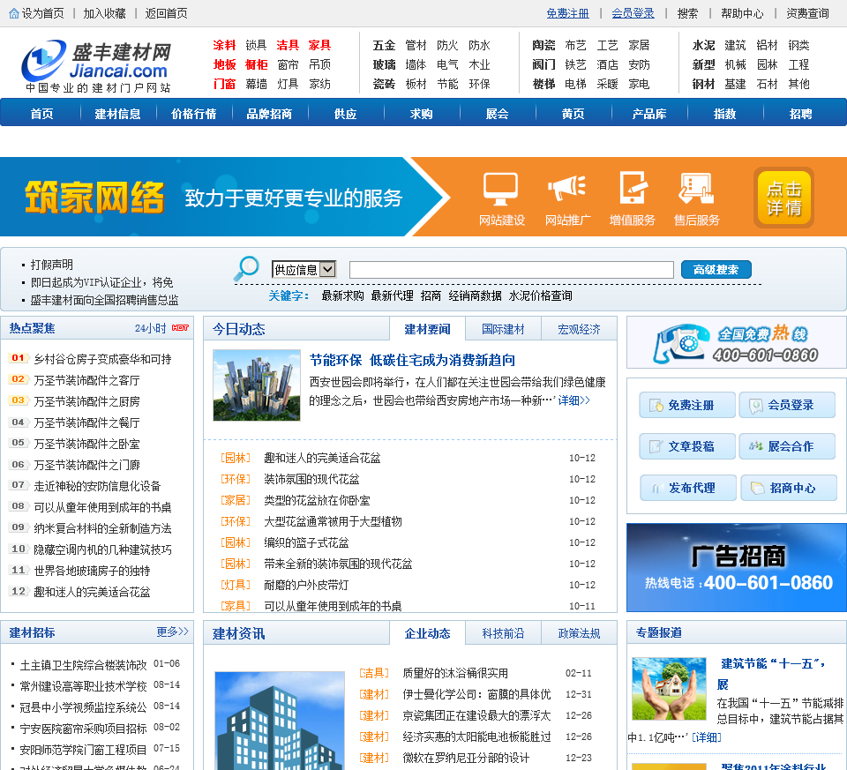Open 展会 in the navigation bar

[x=497, y=114]
